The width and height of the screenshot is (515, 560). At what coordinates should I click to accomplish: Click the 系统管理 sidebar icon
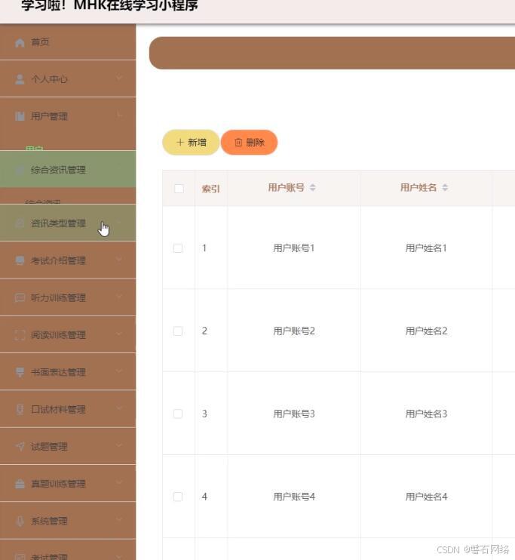click(x=20, y=521)
